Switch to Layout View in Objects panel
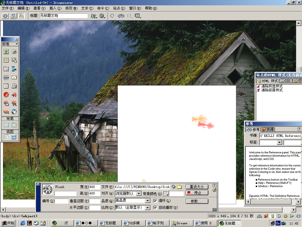302x227 pixels. pyautogui.click(x=14, y=137)
